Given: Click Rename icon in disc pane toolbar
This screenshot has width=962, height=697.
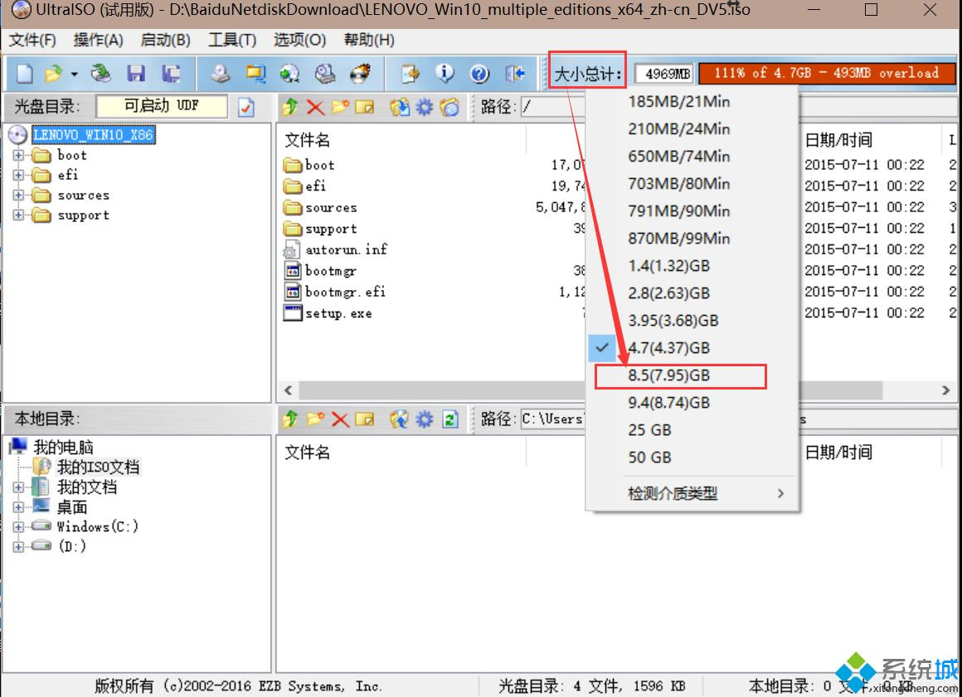Looking at the screenshot, I should point(364,108).
